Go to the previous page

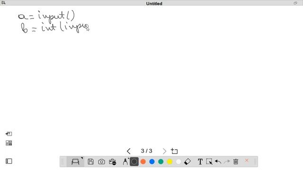pos(129,151)
